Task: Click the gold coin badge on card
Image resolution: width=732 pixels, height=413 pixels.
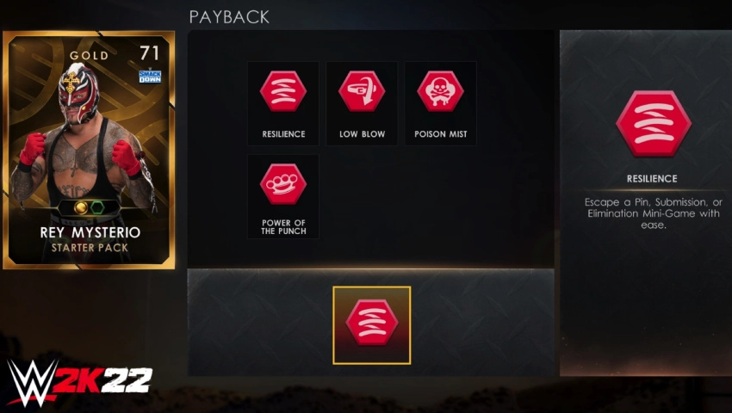Action: [x=81, y=207]
